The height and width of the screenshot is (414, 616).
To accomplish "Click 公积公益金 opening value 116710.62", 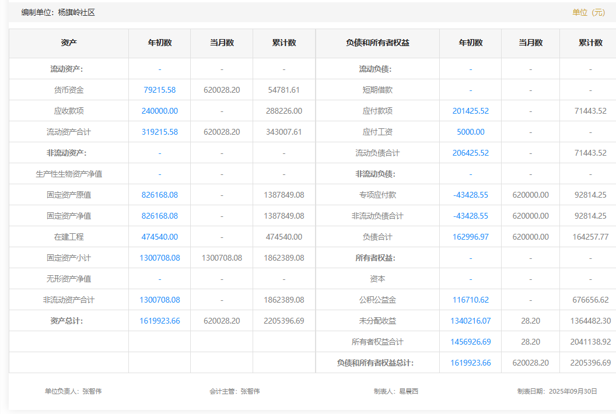I will 470,300.
